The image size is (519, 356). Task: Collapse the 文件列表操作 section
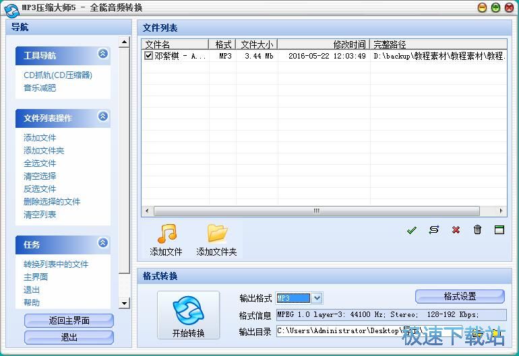tap(103, 116)
